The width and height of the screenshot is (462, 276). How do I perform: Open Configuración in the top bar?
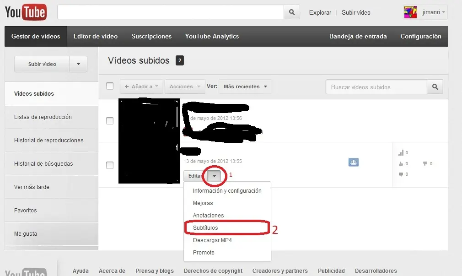[x=421, y=36]
